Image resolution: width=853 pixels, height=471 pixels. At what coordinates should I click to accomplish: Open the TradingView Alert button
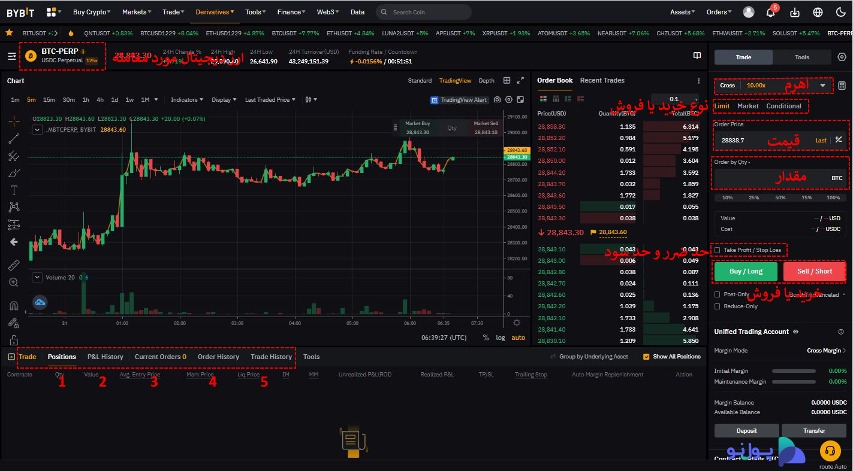click(459, 100)
